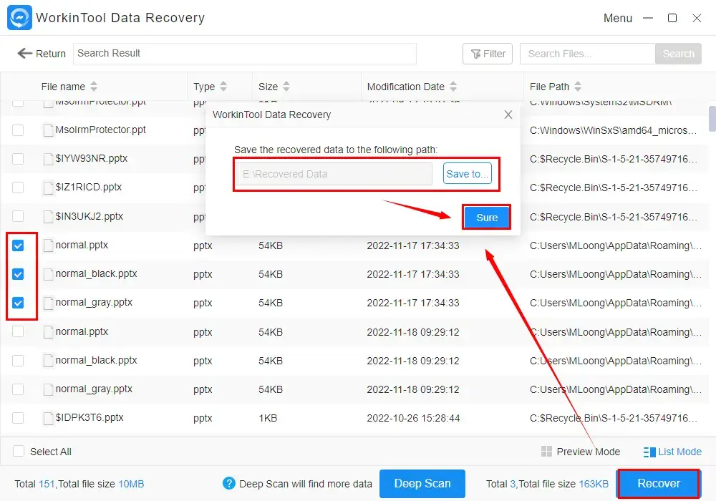The height and width of the screenshot is (501, 716).
Task: Click file icon of MsoIrmProtector.ppt in WinSxS row
Action: (48, 130)
